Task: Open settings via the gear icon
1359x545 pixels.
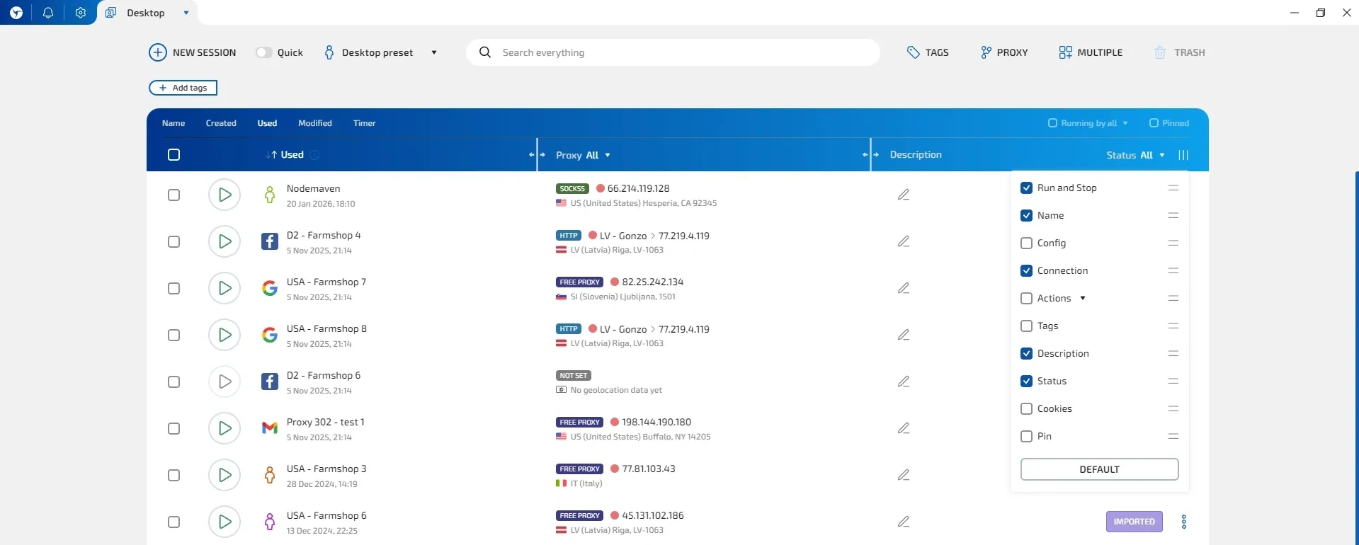Action: click(81, 13)
